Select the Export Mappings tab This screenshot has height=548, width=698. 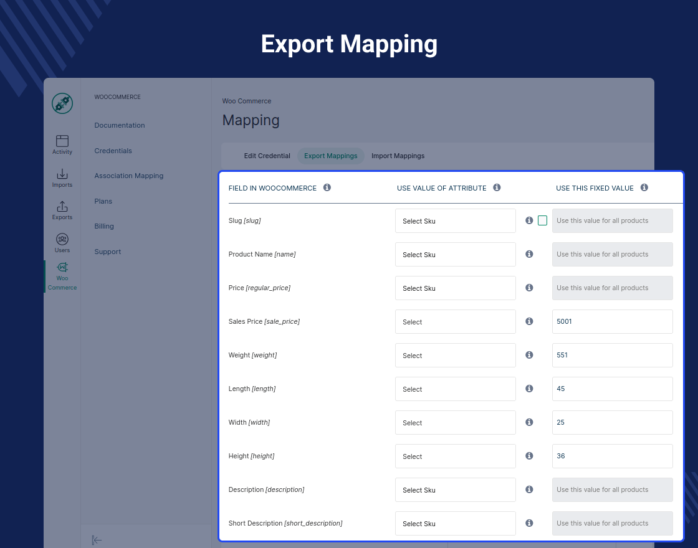tap(331, 156)
